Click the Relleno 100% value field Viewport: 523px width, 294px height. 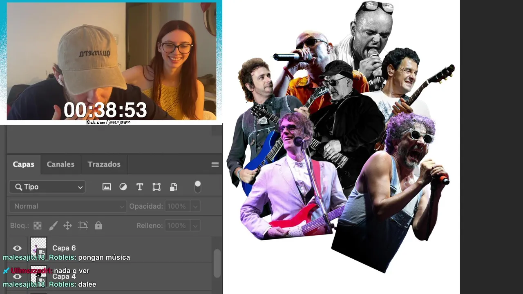[x=177, y=225]
